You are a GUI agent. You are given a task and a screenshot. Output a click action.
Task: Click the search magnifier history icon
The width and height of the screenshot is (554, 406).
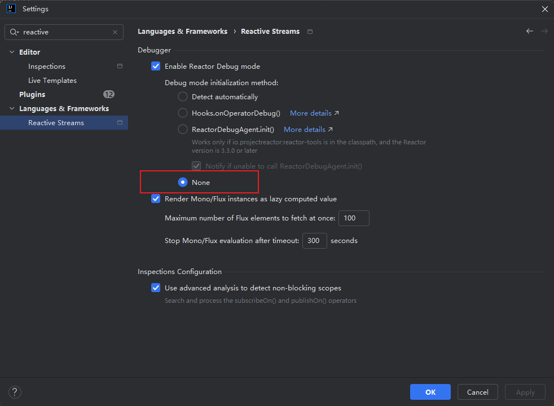tap(14, 33)
